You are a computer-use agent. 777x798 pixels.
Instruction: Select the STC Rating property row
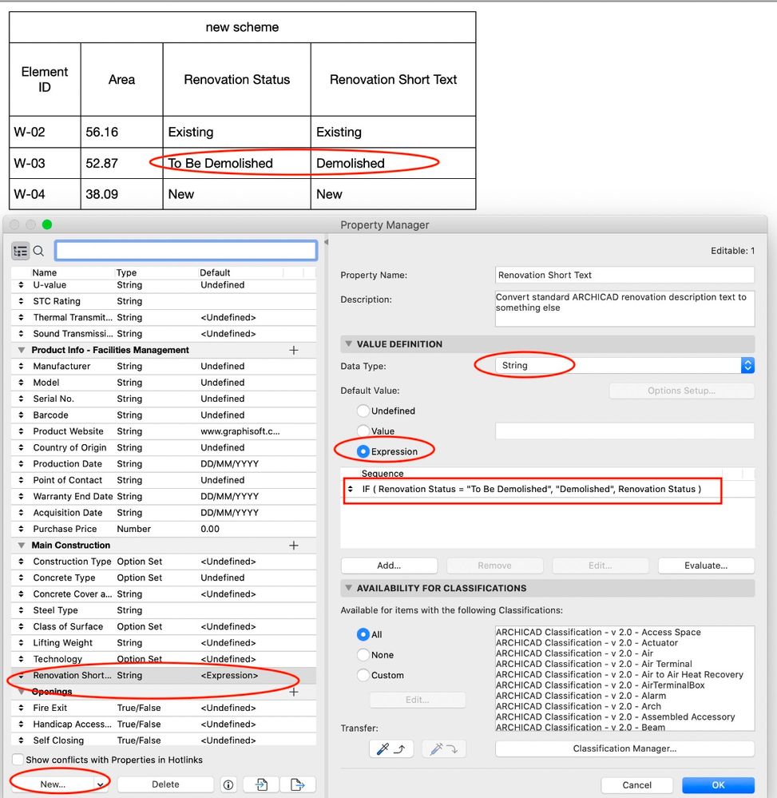point(164,301)
